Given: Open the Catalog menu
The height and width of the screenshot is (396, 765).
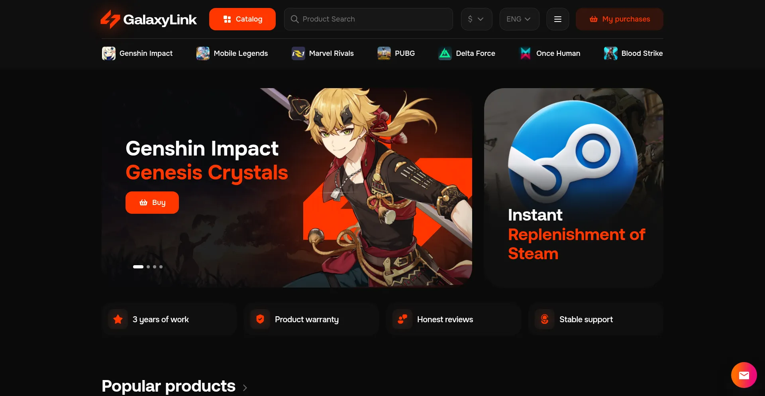Looking at the screenshot, I should pyautogui.click(x=242, y=19).
